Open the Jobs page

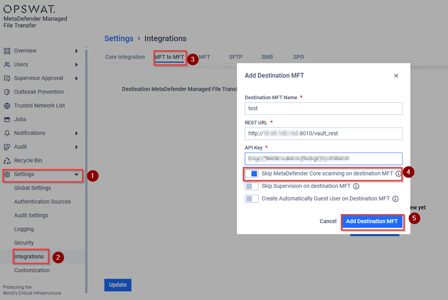tap(20, 119)
